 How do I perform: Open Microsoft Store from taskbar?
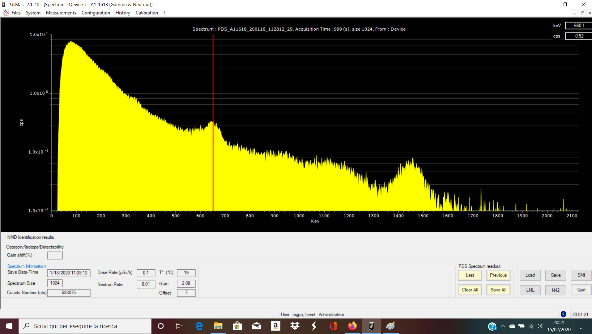coord(237,326)
